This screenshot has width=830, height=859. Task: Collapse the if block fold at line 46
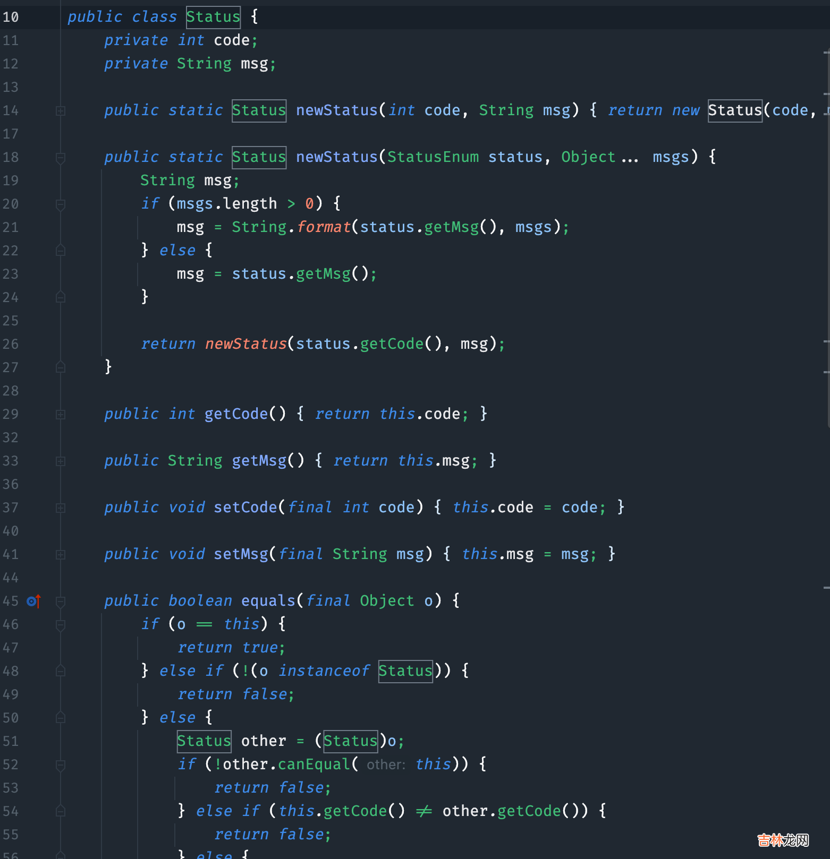(61, 624)
